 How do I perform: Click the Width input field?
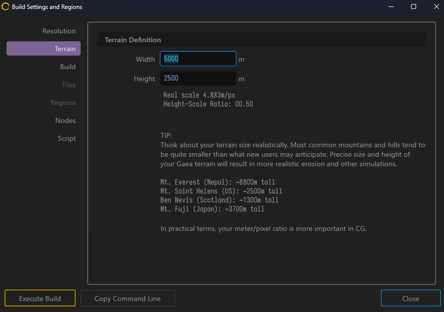coord(198,59)
